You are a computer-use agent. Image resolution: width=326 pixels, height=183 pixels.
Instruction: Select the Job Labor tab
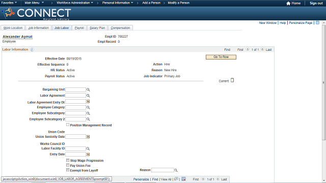pos(62,28)
